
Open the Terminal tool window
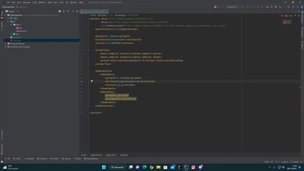[x=42, y=159]
